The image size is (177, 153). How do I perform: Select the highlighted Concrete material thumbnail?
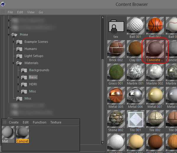click(155, 49)
